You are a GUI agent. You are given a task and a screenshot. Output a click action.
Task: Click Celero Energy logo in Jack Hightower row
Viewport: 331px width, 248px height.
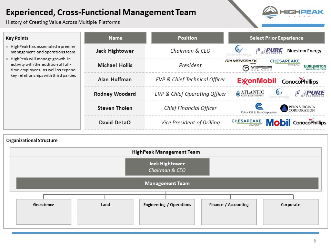pyautogui.click(x=239, y=51)
